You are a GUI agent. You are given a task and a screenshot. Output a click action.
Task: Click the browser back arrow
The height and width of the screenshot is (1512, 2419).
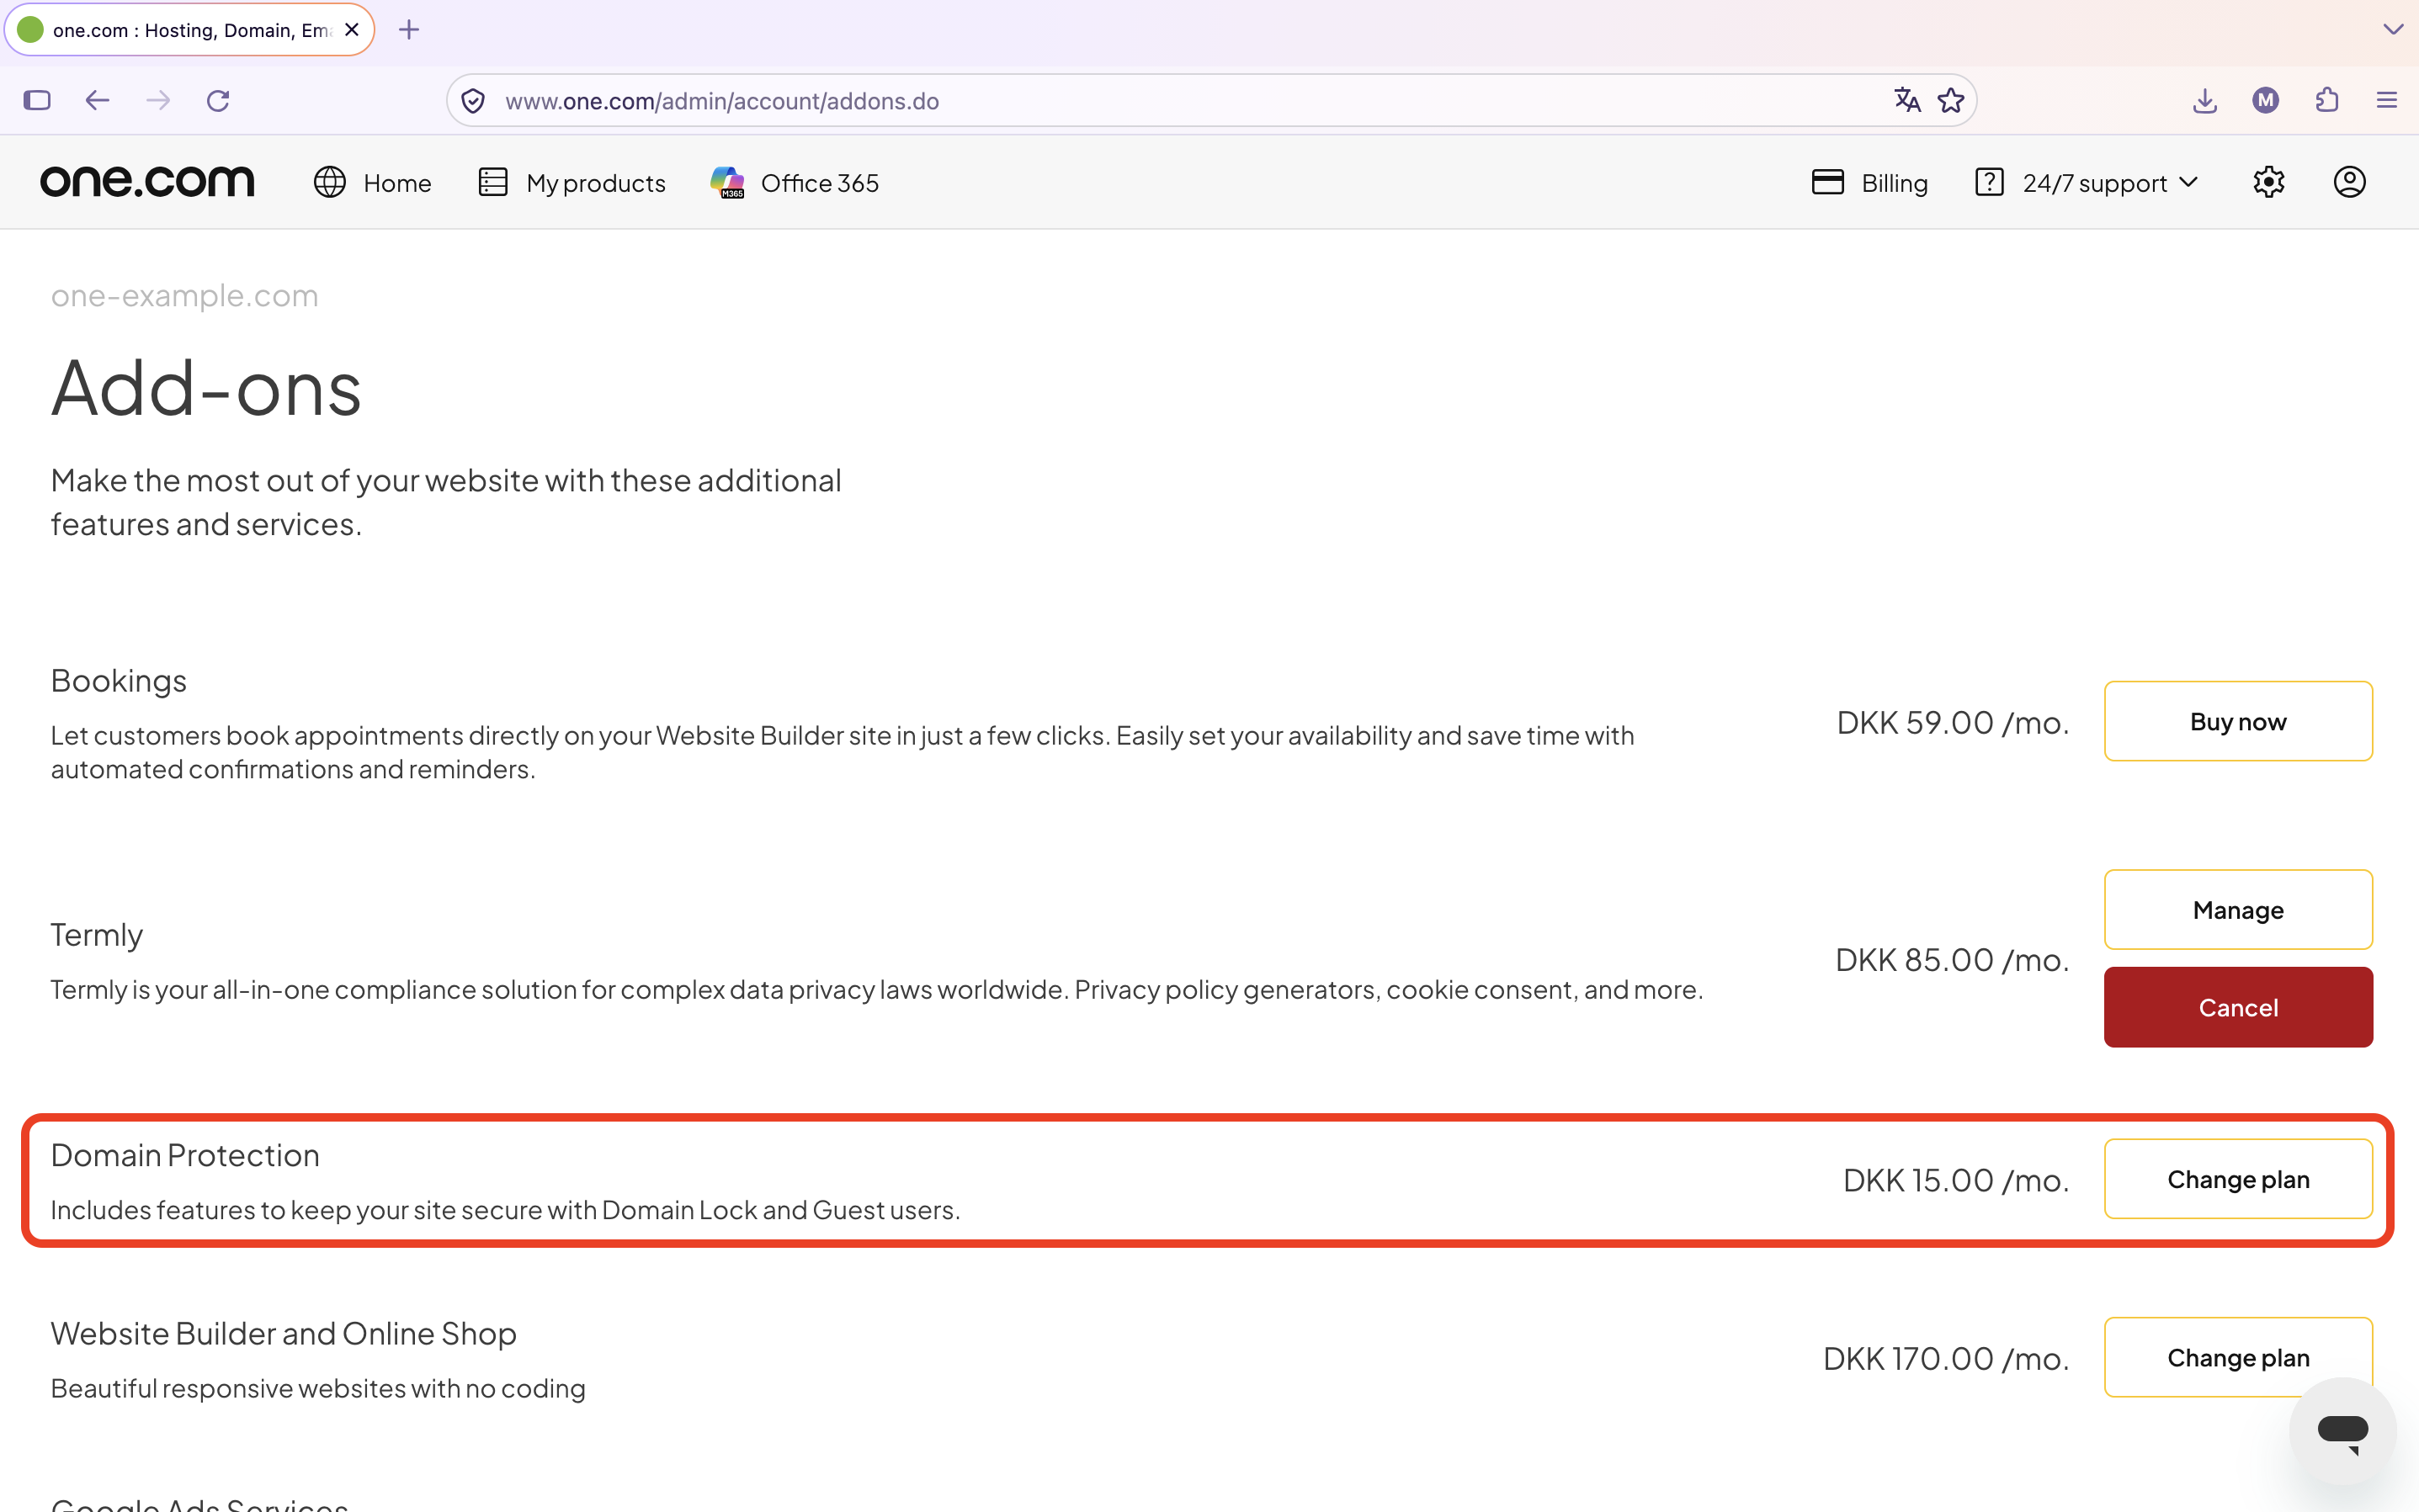point(97,100)
